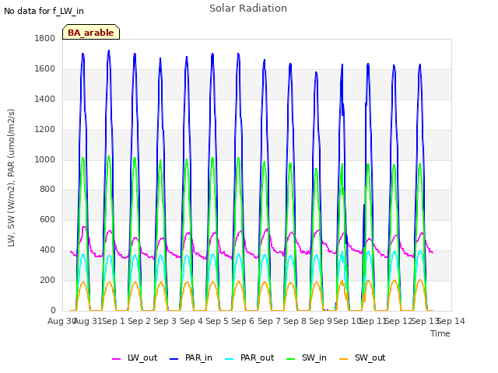The width and height of the screenshot is (498, 373).
Task: Toggle the SW_in legend entry
Action: click(x=307, y=357)
